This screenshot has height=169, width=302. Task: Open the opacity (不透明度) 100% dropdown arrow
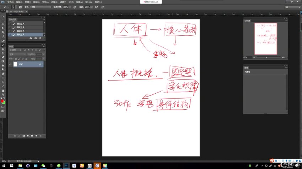coord(70,7)
